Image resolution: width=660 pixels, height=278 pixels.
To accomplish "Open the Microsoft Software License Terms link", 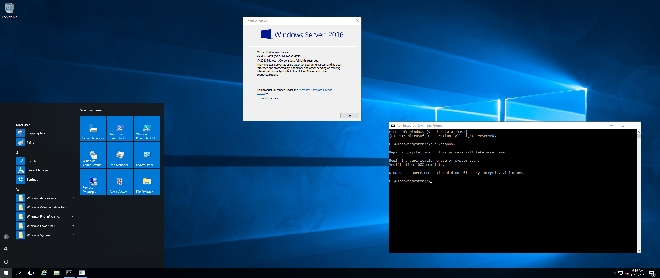I will [315, 90].
